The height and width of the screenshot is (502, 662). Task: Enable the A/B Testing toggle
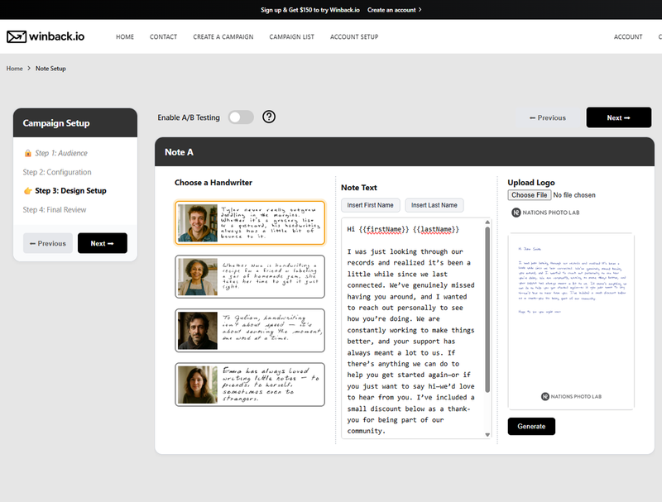(x=241, y=117)
